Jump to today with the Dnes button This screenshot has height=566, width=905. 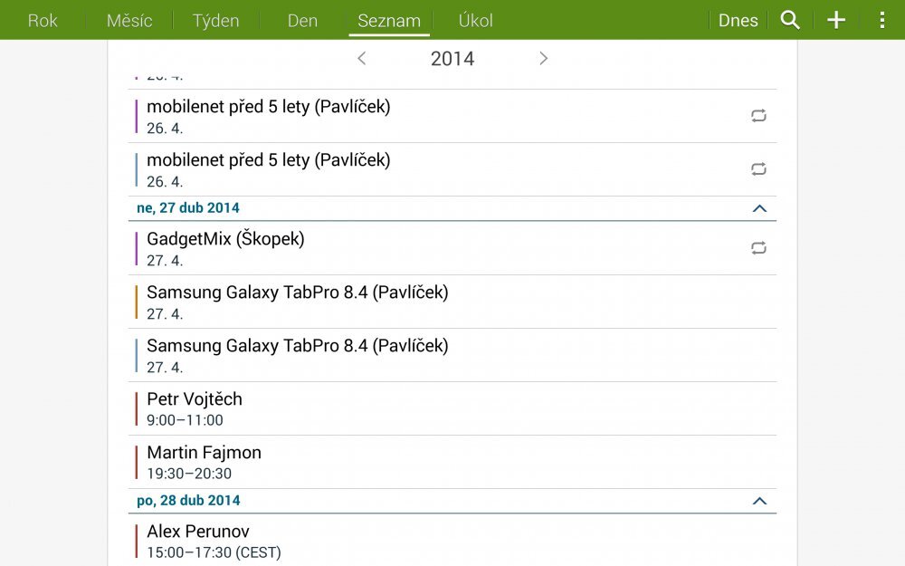738,19
